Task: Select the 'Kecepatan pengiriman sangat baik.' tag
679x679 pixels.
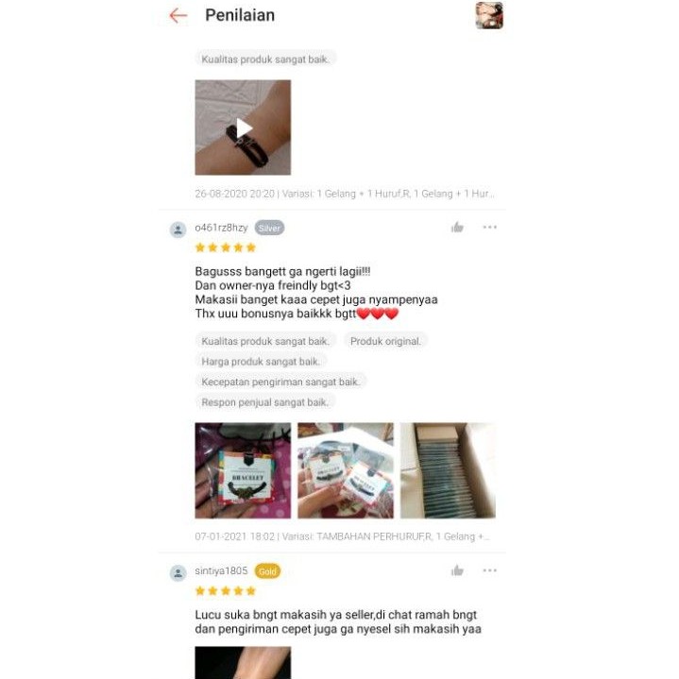Action: point(280,382)
